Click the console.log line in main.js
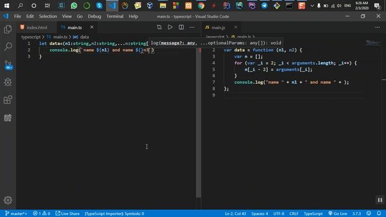The width and height of the screenshot is (386, 217). click(291, 82)
